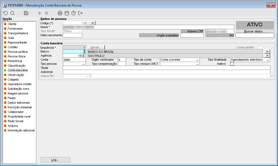Click the X delete record toolbar icon
The image size is (278, 166).
click(46, 13)
